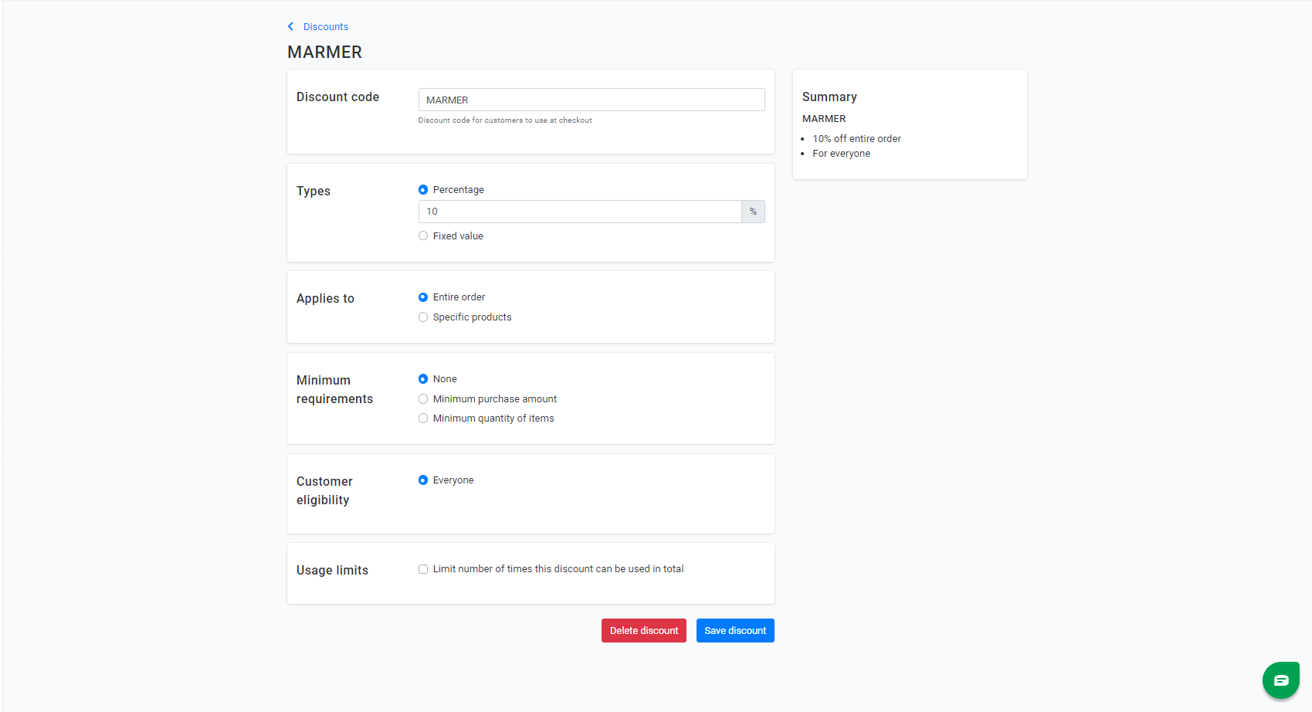The image size is (1312, 712).
Task: Select Everyone customer eligibility
Action: [x=423, y=480]
